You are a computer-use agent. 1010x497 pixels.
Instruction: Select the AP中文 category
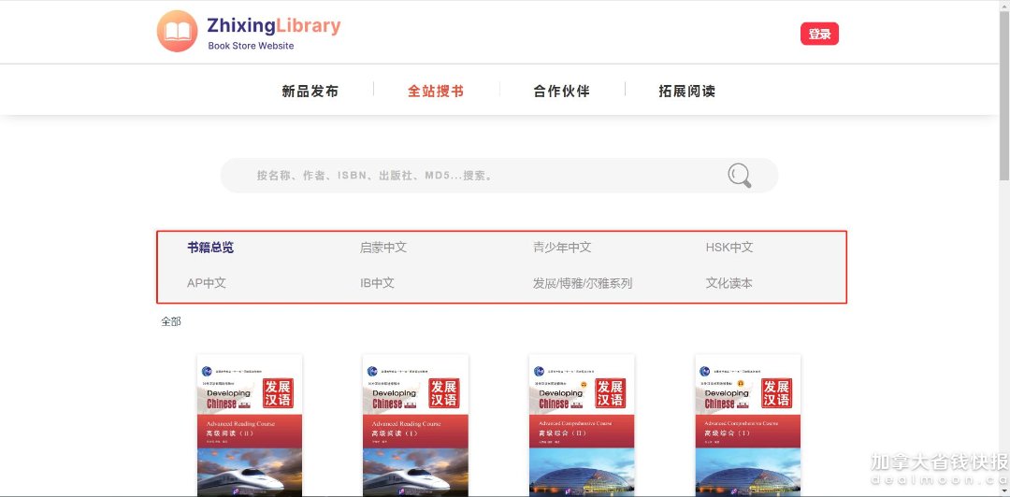[x=206, y=283]
